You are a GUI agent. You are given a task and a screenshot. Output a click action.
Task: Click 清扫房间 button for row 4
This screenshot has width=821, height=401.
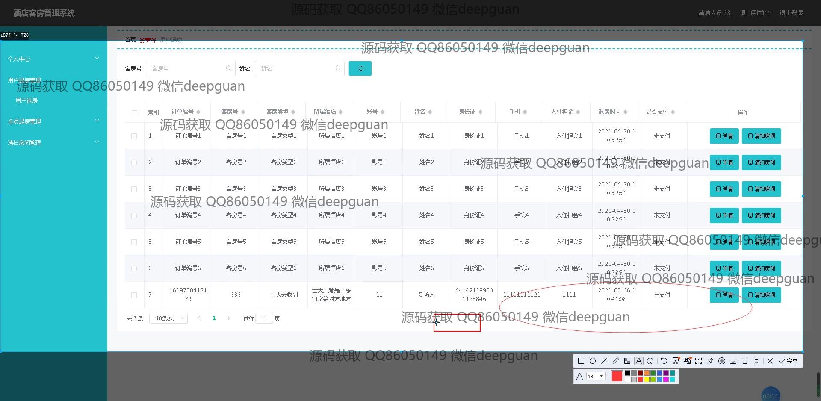pos(762,215)
